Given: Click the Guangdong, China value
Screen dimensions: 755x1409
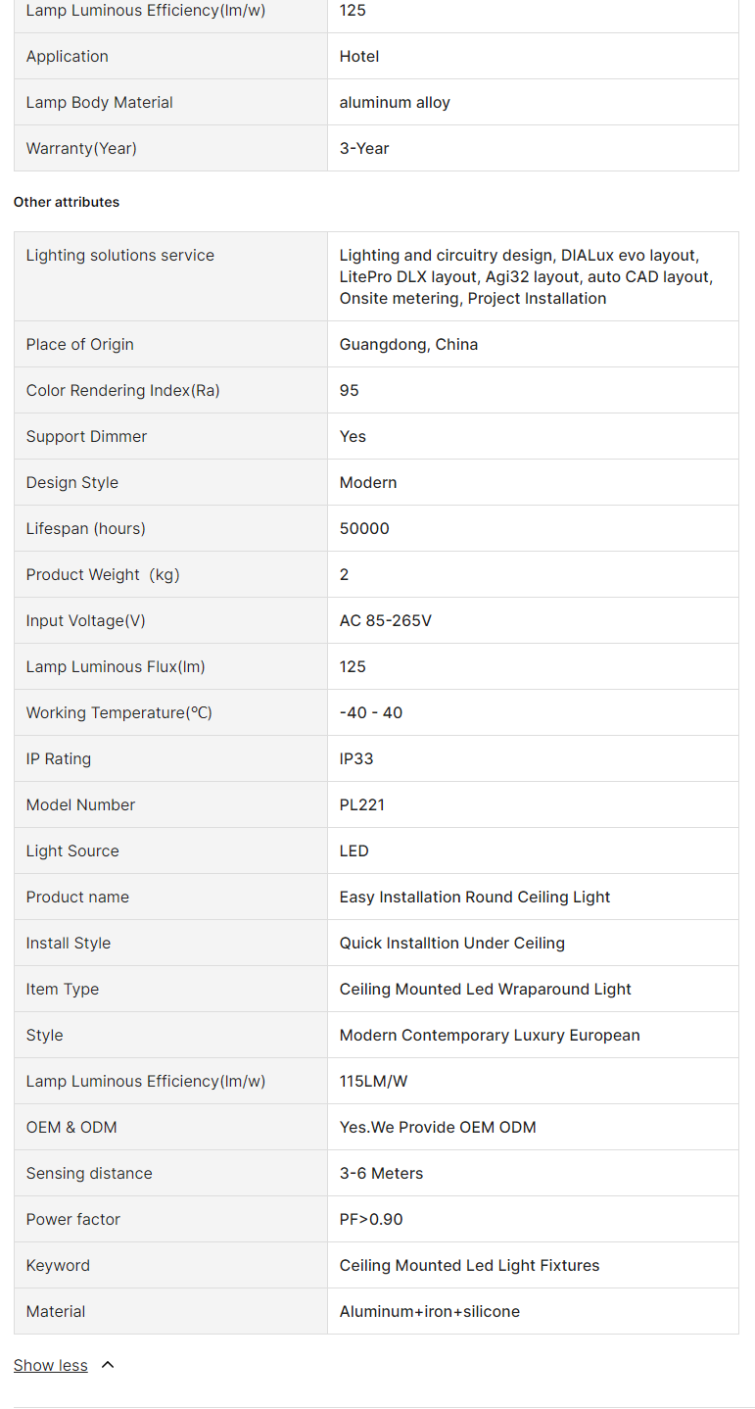Looking at the screenshot, I should point(408,344).
